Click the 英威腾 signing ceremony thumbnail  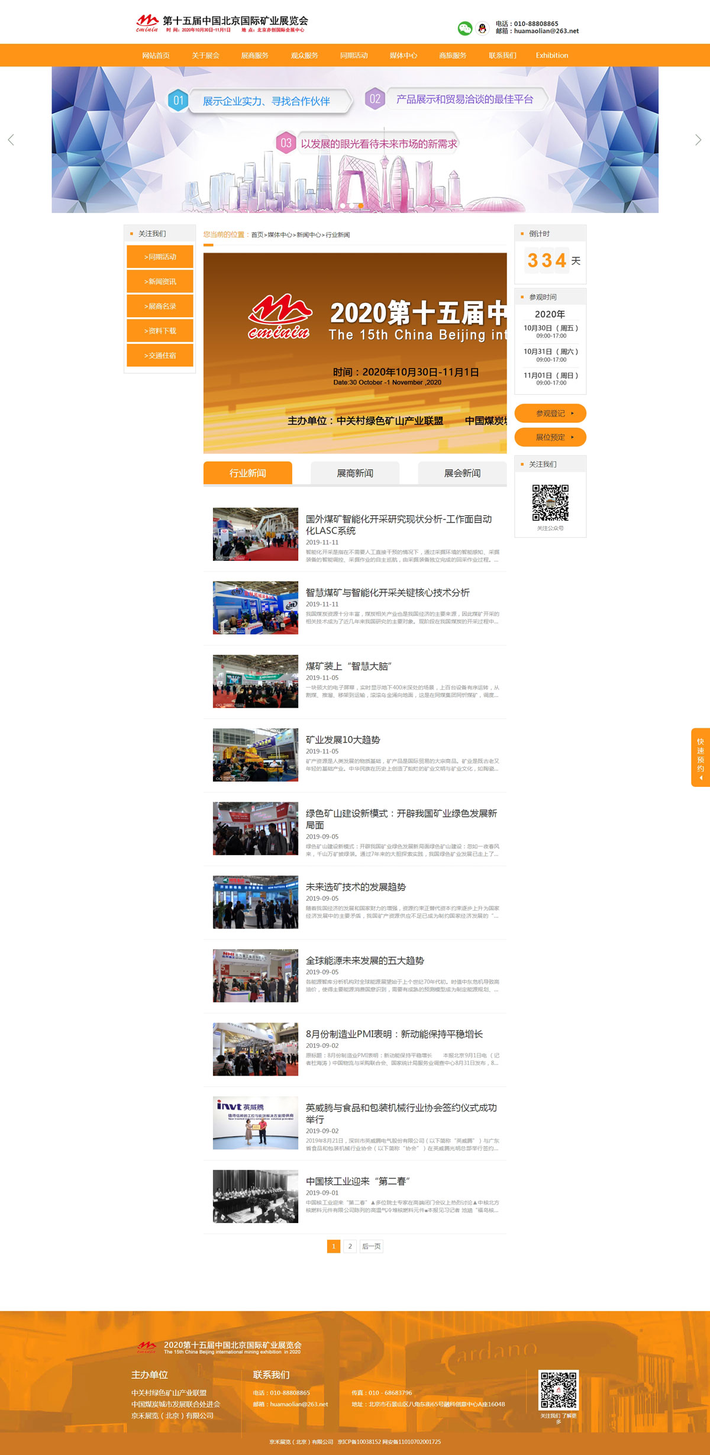256,1122
